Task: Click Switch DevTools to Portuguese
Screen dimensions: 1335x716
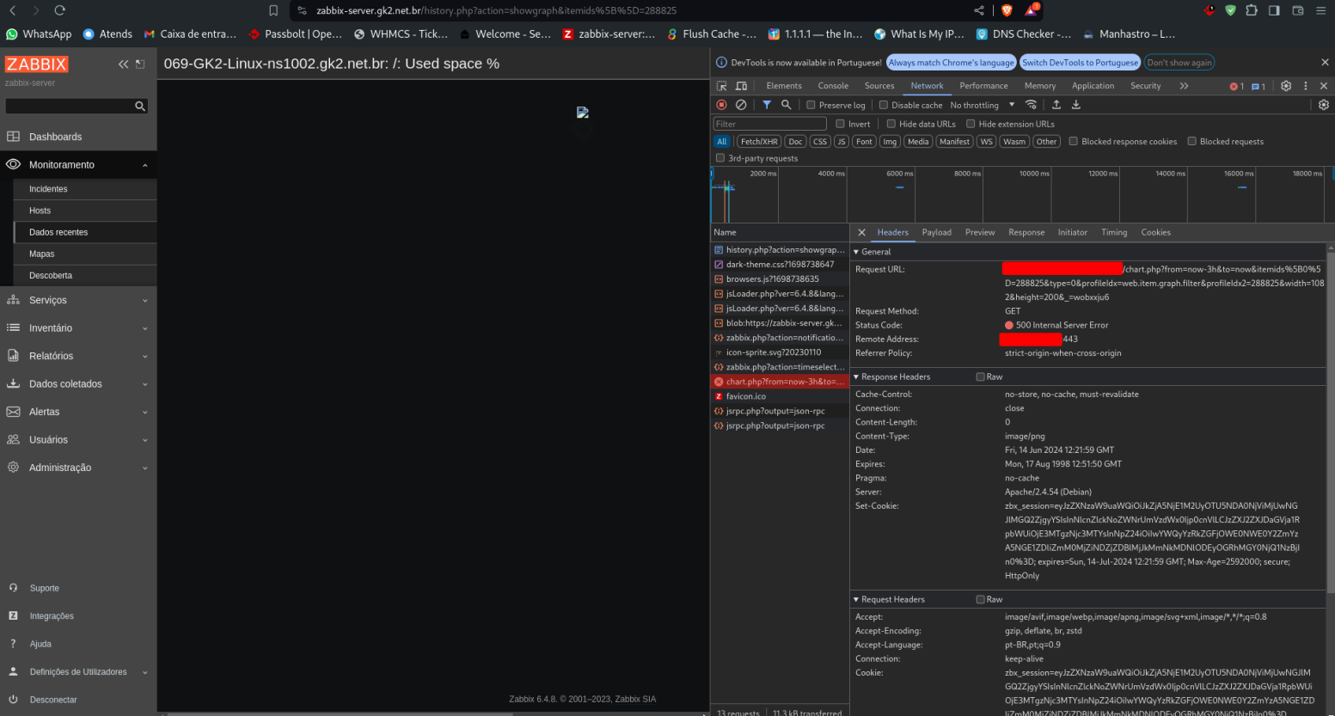Action: coord(1080,63)
